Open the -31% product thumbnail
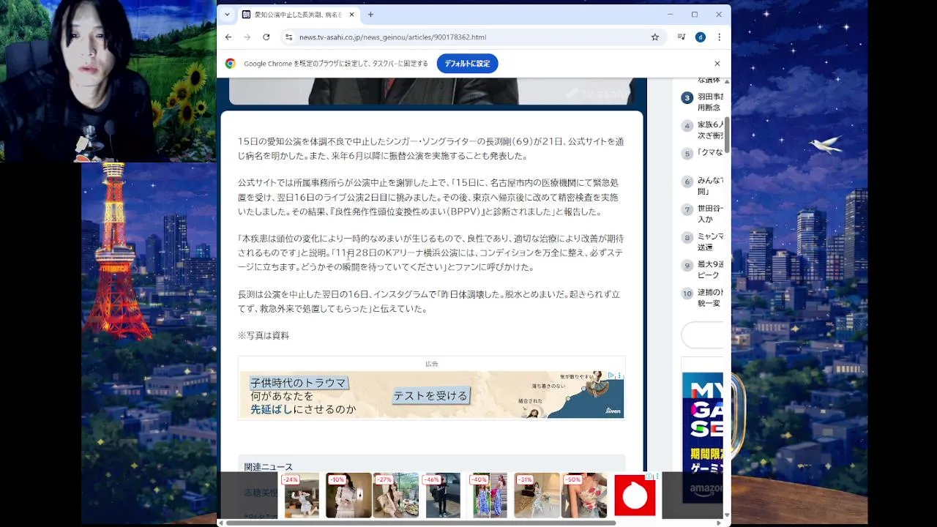Image resolution: width=937 pixels, height=527 pixels. tap(537, 496)
